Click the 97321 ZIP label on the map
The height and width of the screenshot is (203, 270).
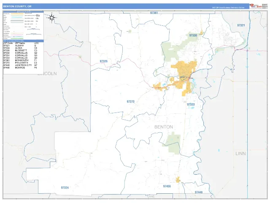point(241,25)
